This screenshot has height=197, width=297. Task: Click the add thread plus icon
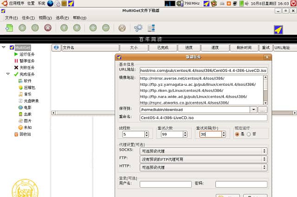pos(93,28)
